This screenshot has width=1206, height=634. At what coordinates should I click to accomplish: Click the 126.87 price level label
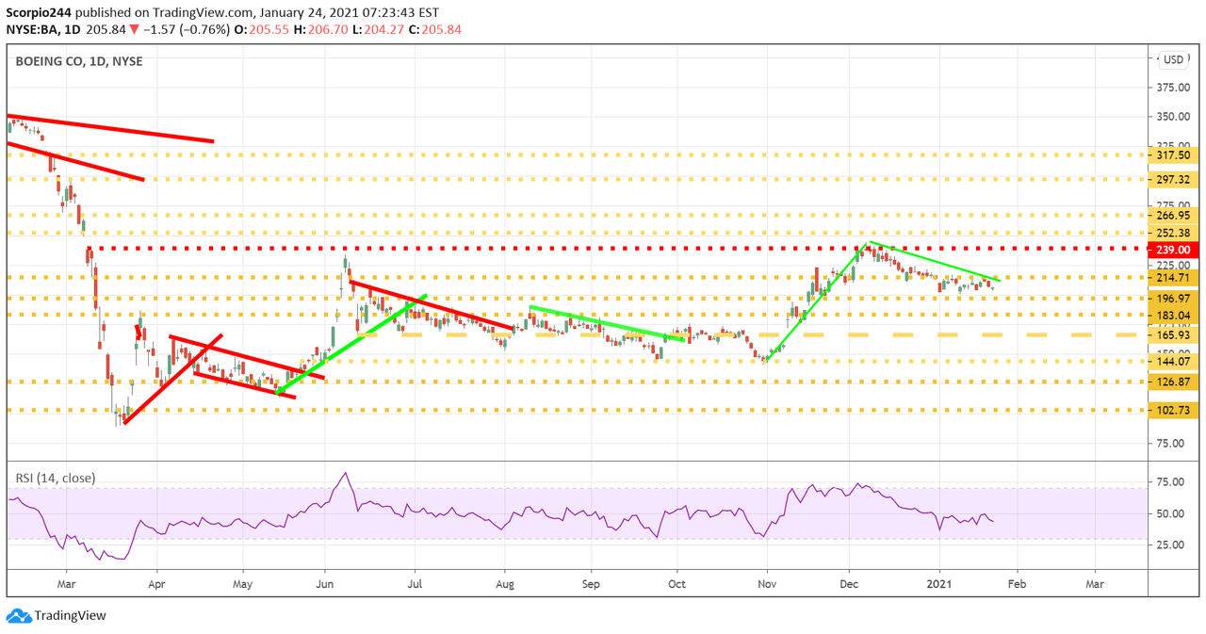(x=1171, y=382)
